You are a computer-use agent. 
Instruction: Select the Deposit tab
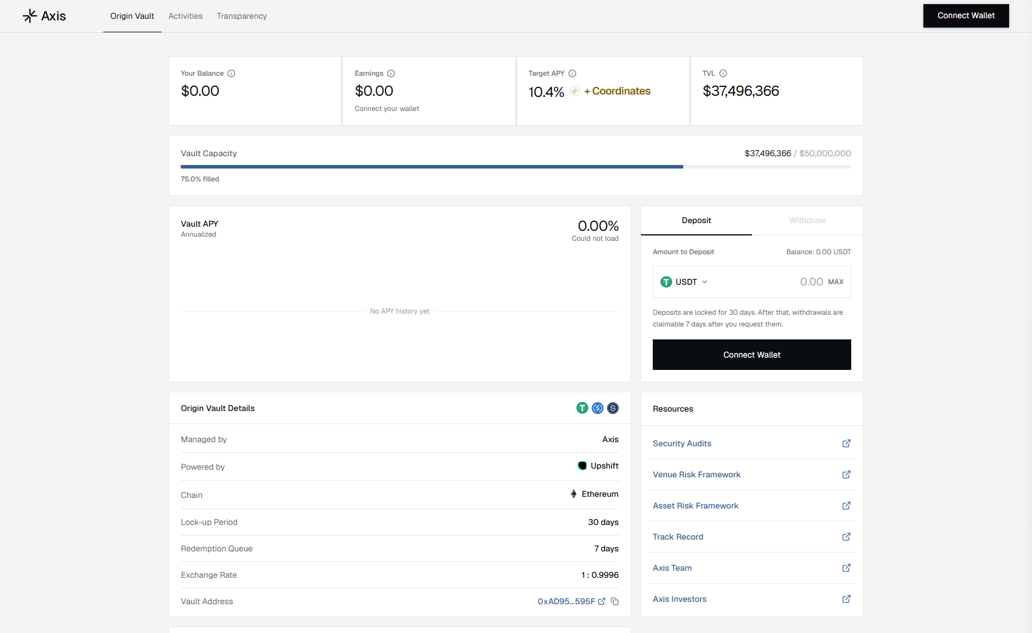tap(696, 220)
